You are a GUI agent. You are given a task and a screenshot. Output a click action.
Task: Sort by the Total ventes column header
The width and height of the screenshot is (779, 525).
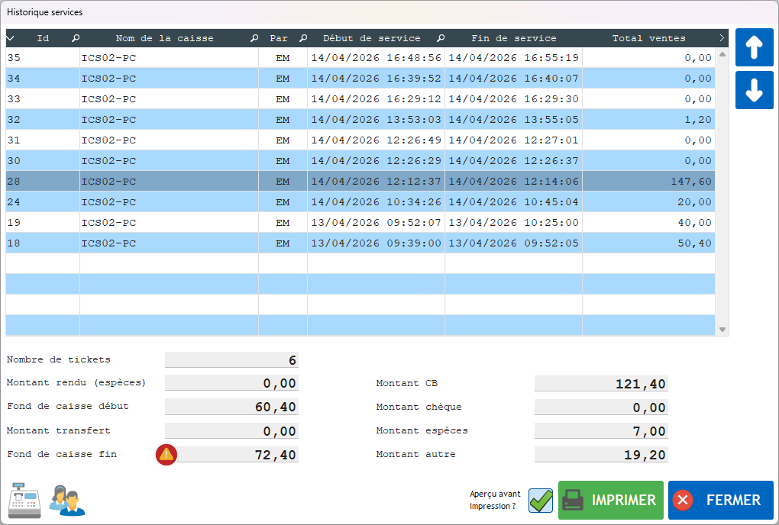(x=648, y=38)
